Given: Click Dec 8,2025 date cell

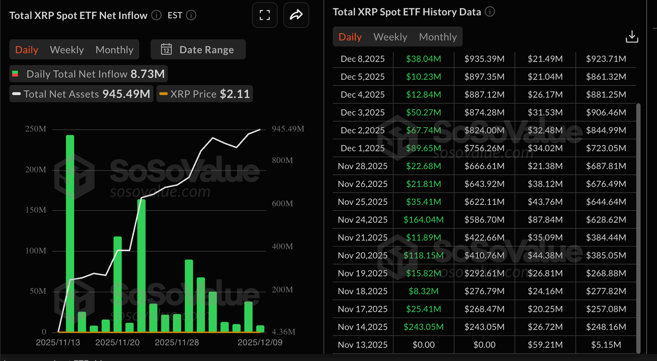Looking at the screenshot, I should (363, 59).
